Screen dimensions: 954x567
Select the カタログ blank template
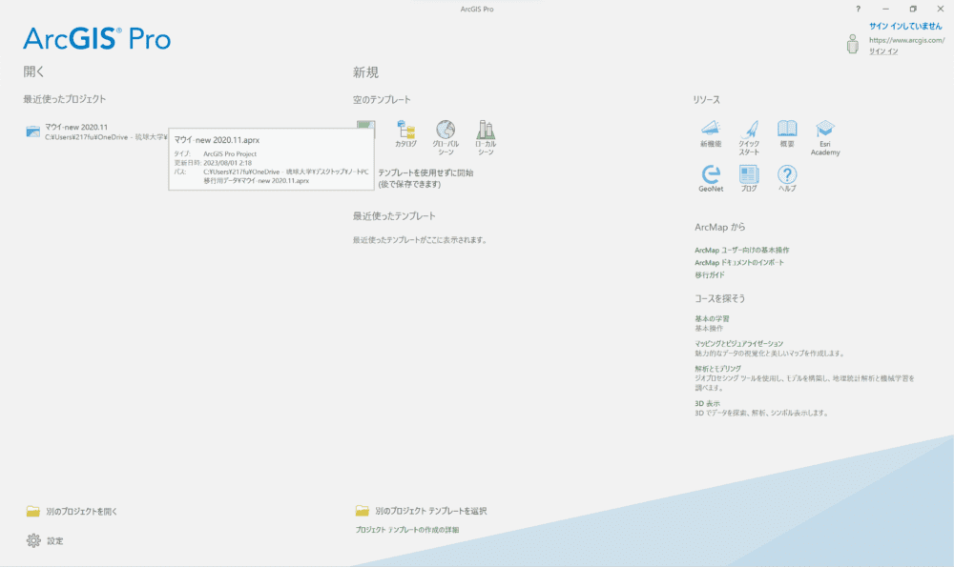[405, 133]
